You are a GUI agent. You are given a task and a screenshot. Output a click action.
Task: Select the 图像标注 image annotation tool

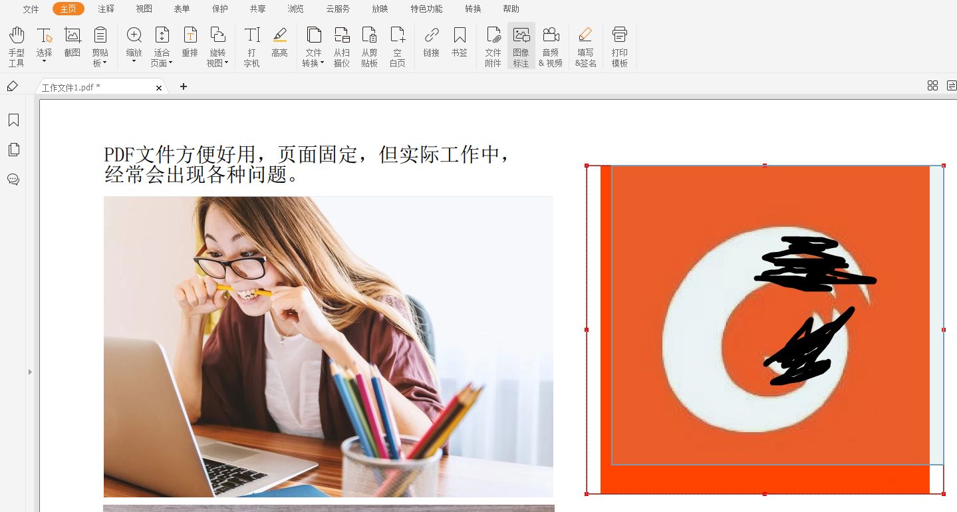(x=521, y=46)
